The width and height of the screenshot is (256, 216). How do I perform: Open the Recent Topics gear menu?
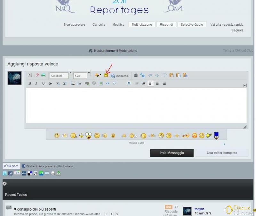click(x=4, y=184)
